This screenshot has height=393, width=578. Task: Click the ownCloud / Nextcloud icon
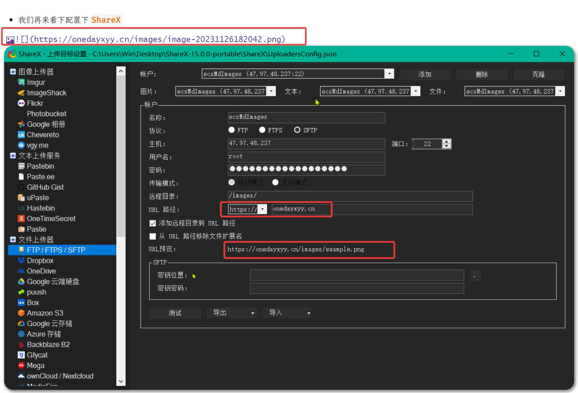coord(21,376)
